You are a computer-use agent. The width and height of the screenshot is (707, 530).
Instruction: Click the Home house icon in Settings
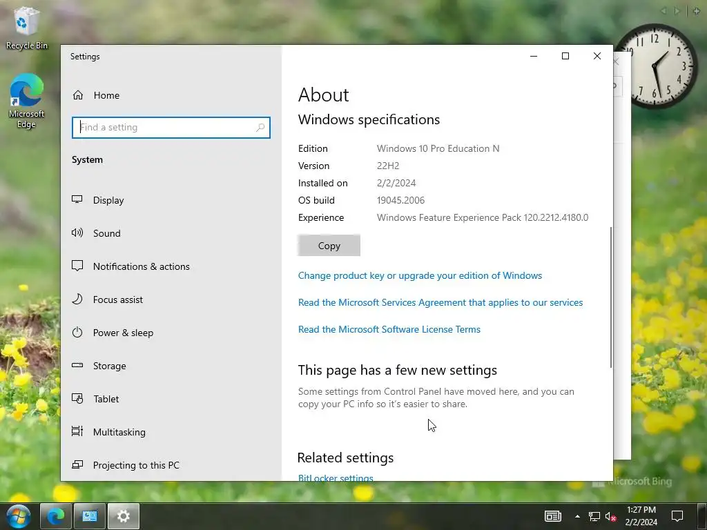pyautogui.click(x=78, y=95)
